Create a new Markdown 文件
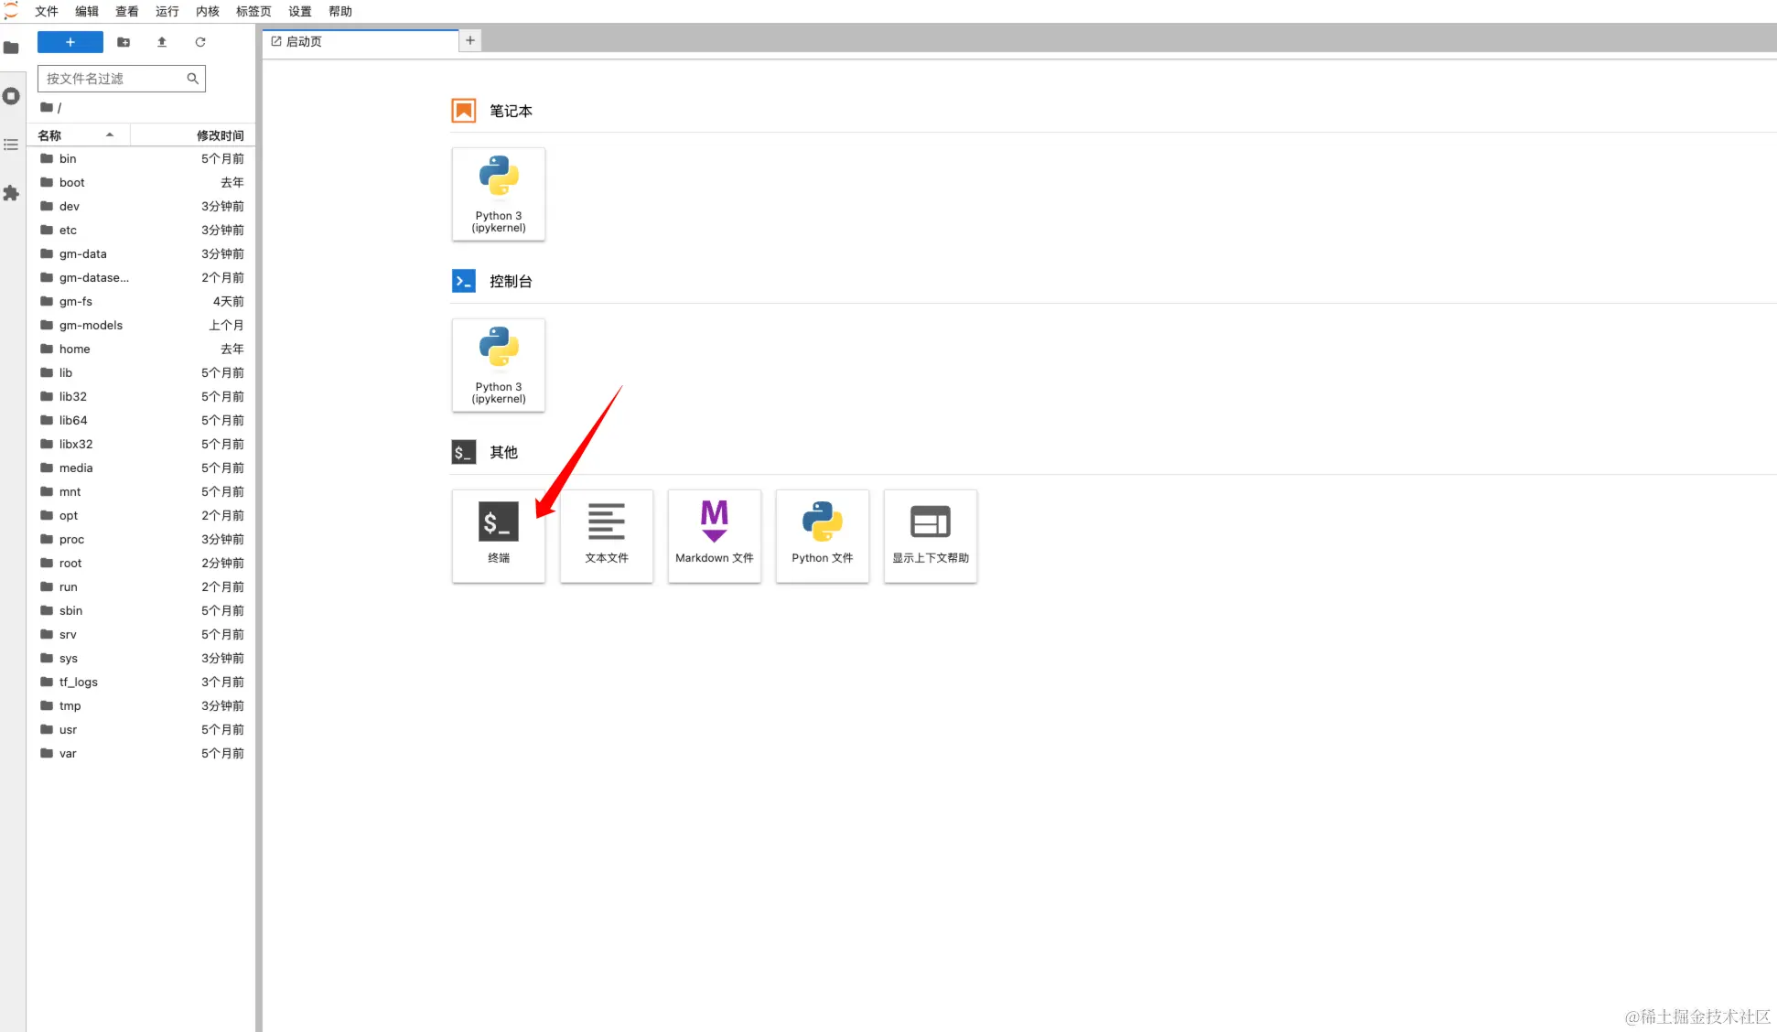The width and height of the screenshot is (1777, 1032). pos(715,535)
